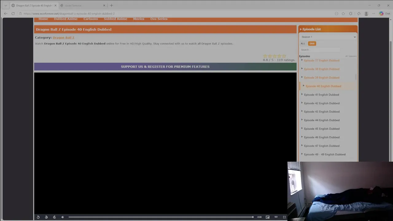This screenshot has width=393, height=221.
Task: Open the favorites list in the toolbar
Action: [359, 14]
